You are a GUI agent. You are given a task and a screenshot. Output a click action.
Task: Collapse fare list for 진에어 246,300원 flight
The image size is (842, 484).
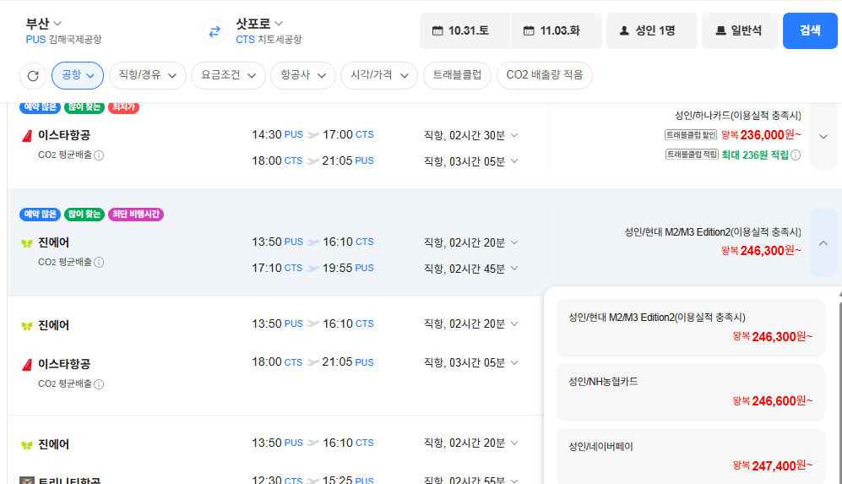[x=823, y=242]
